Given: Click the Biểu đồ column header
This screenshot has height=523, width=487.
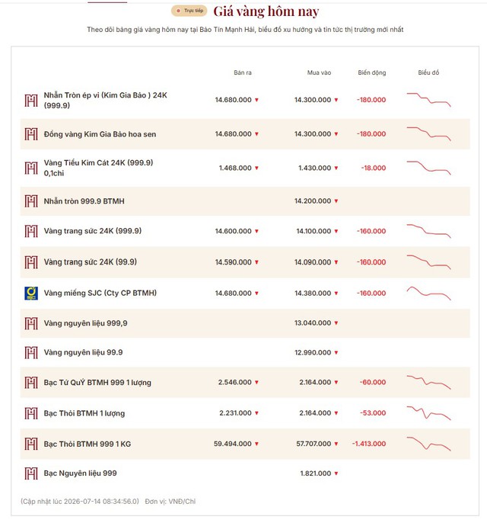Looking at the screenshot, I should (428, 72).
